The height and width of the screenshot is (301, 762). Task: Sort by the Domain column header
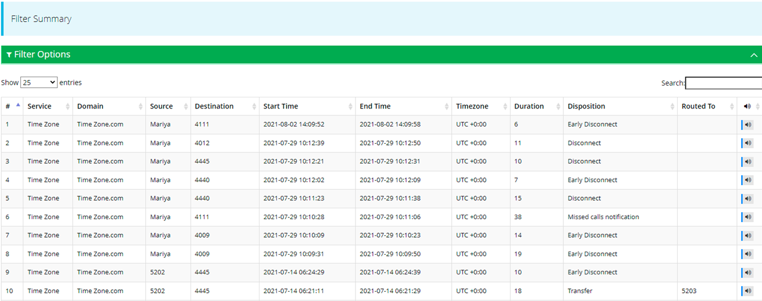[91, 106]
